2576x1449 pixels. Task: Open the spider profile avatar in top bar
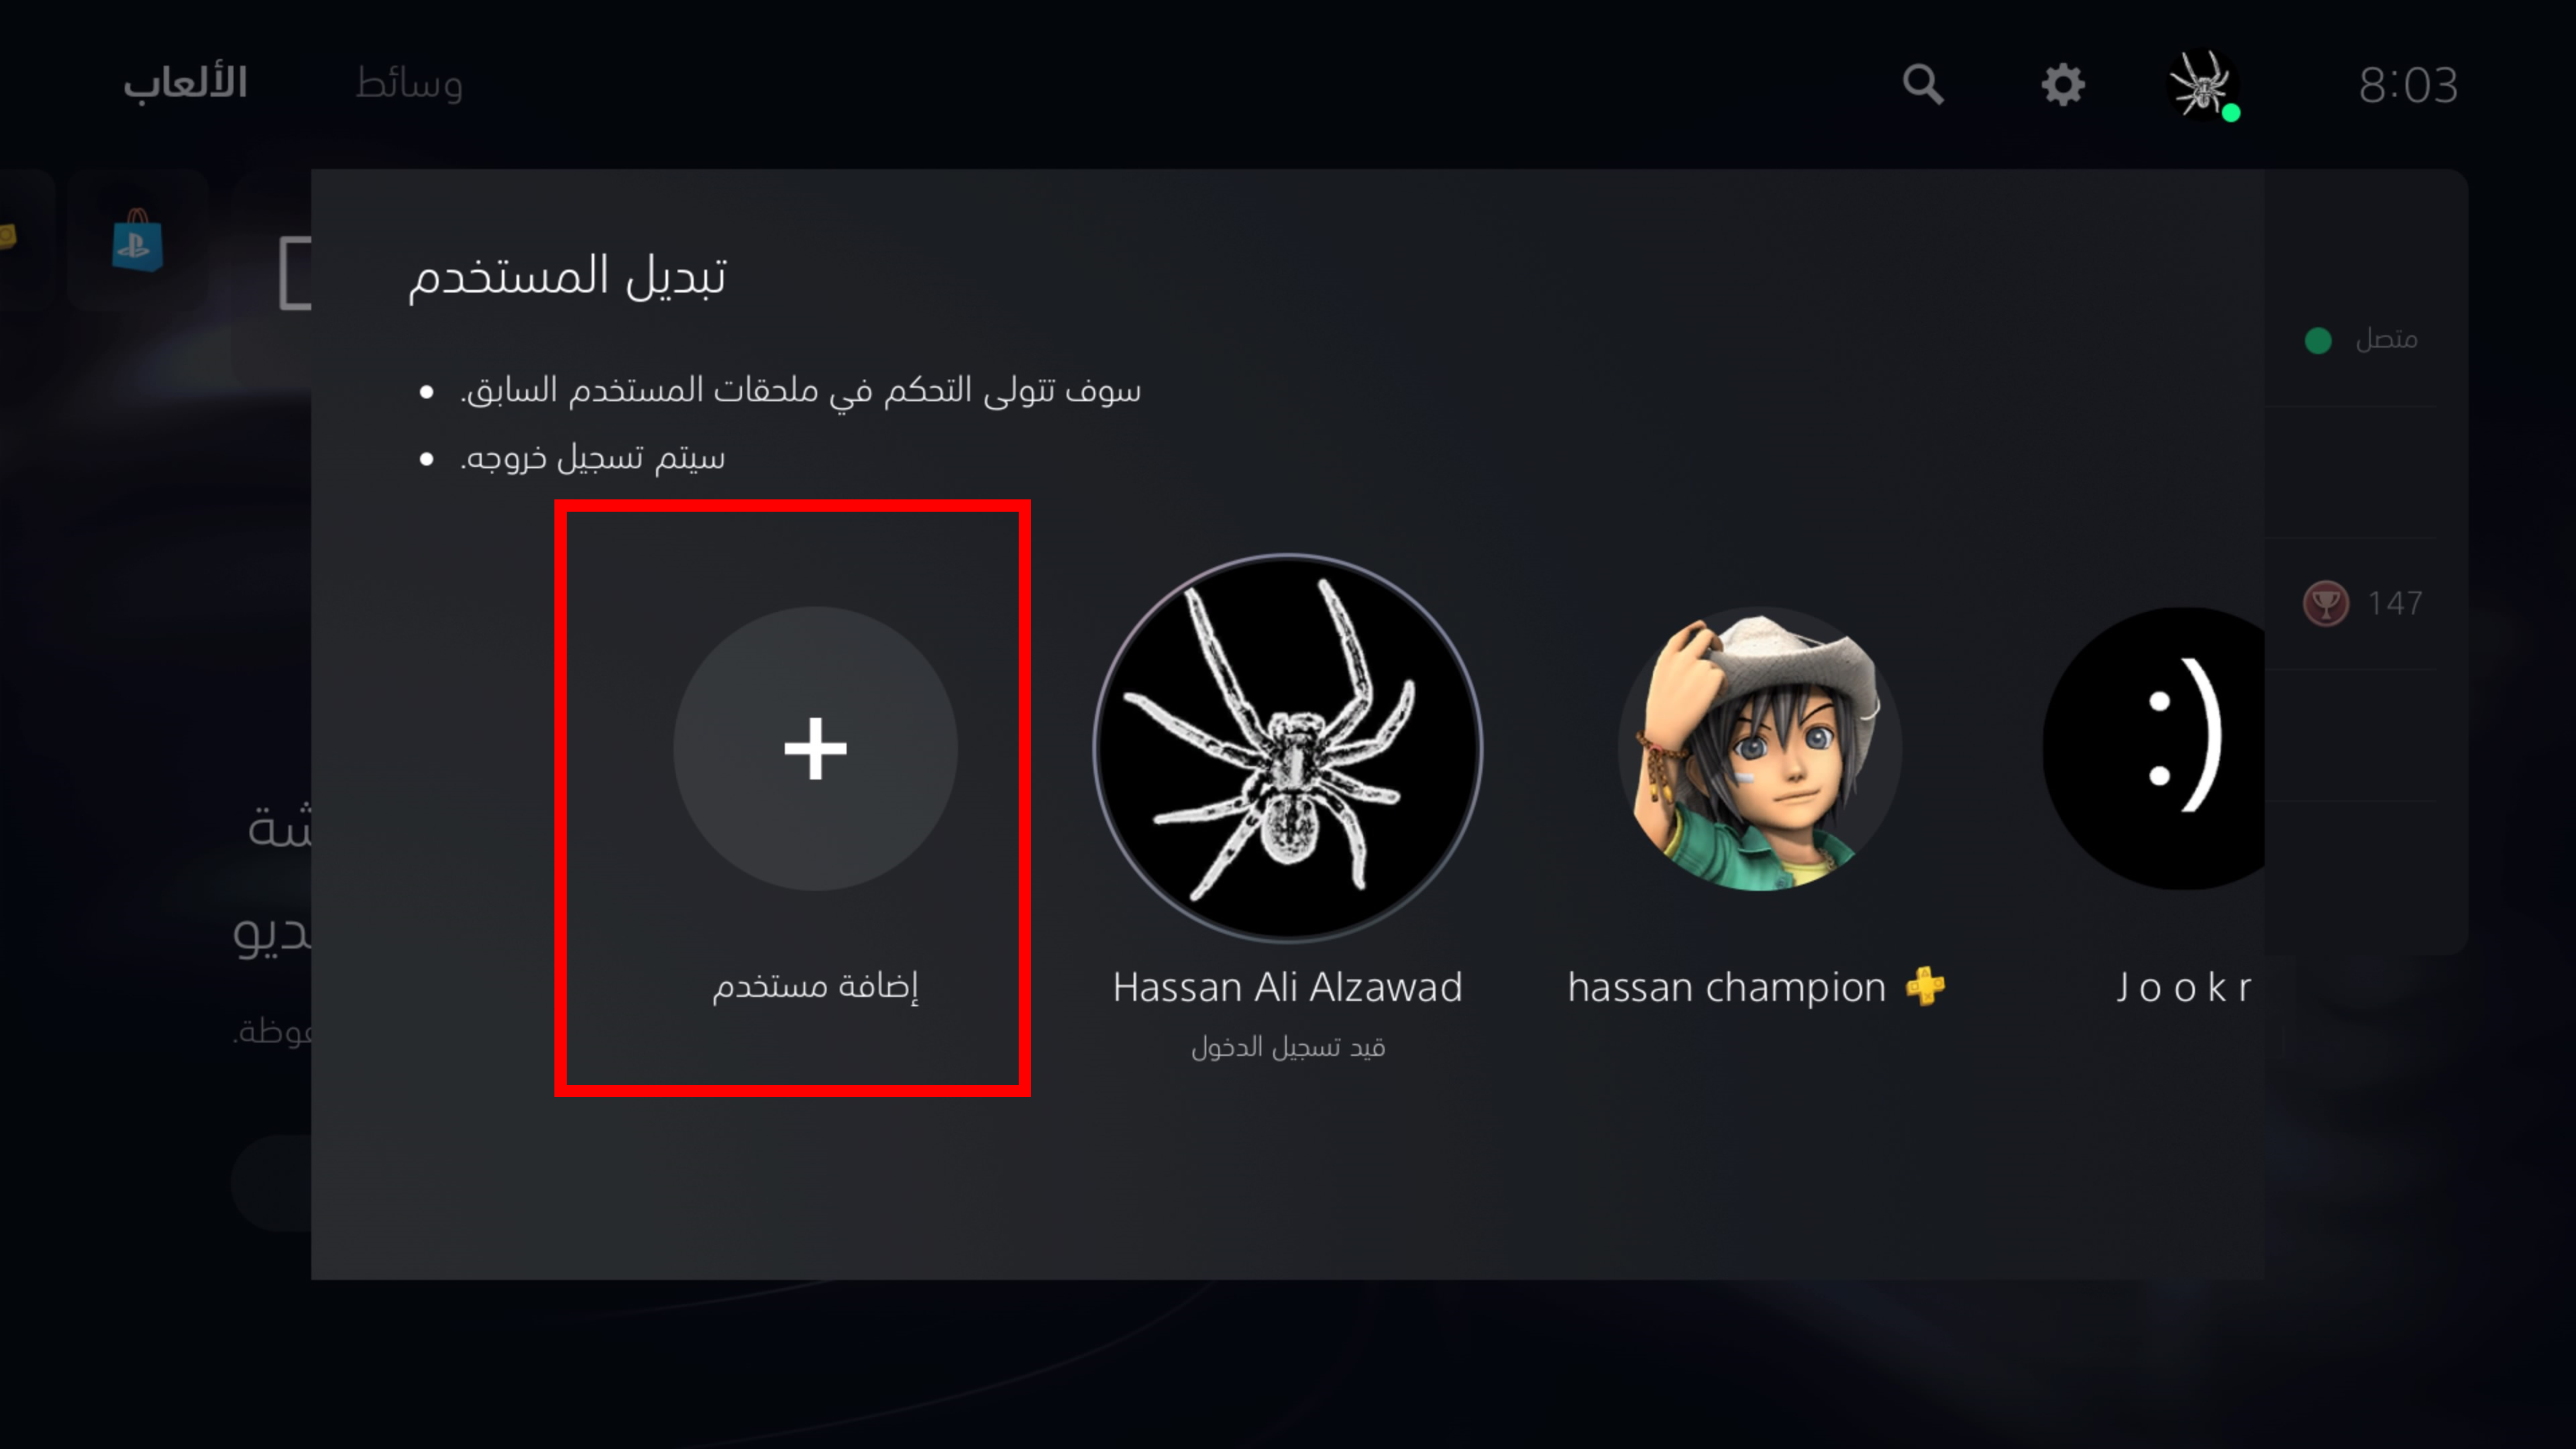[2201, 84]
